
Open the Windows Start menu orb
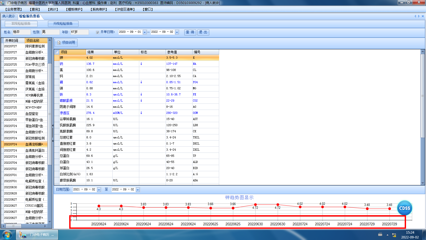[7, 235]
